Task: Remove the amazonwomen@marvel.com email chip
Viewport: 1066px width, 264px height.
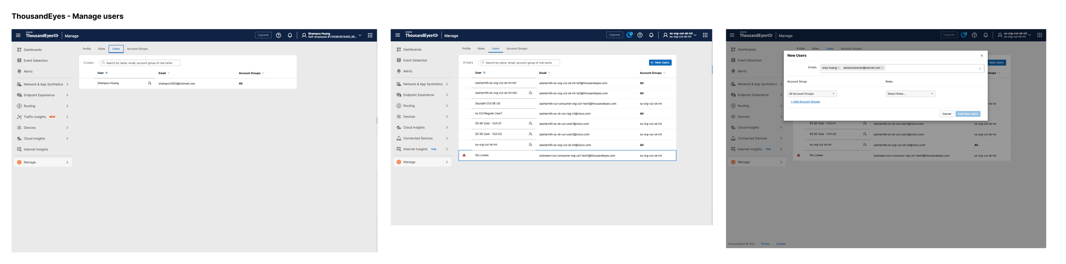Action: coord(882,68)
